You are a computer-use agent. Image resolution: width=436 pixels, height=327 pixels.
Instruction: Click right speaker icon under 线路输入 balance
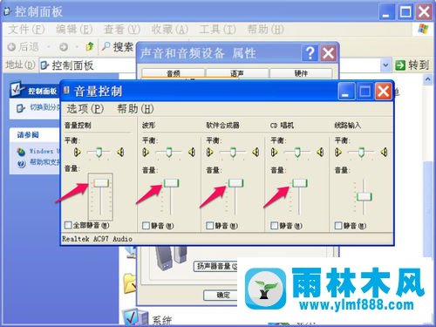tap(385, 152)
